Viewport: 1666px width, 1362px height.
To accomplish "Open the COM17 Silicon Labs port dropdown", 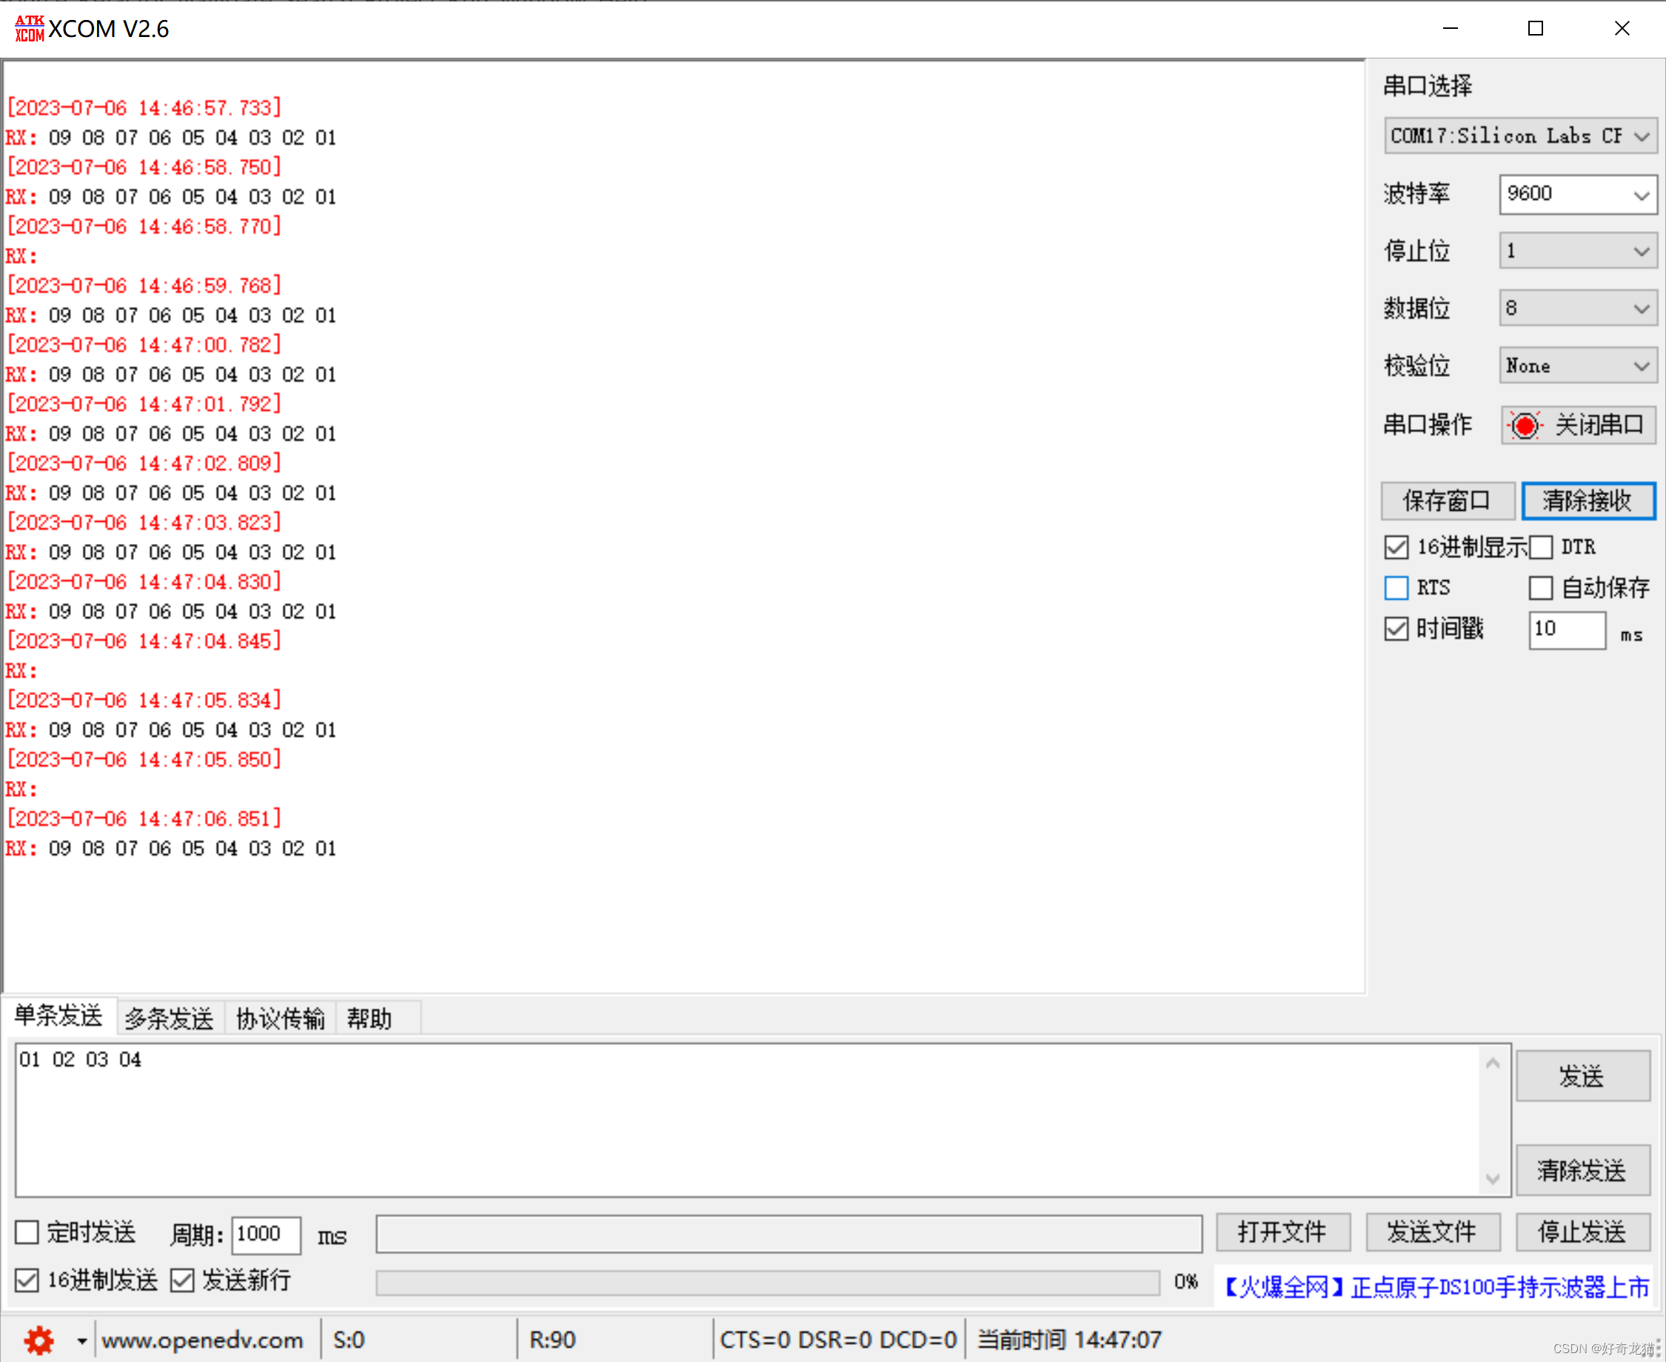I will tap(1520, 136).
